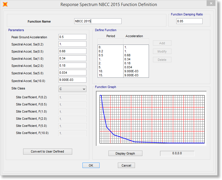Select period value 5. in list
Image resolution: width=222 pixels, height=180 pixels.
click(x=100, y=67)
